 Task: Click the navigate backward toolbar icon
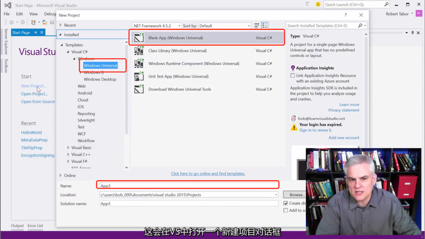click(11, 22)
